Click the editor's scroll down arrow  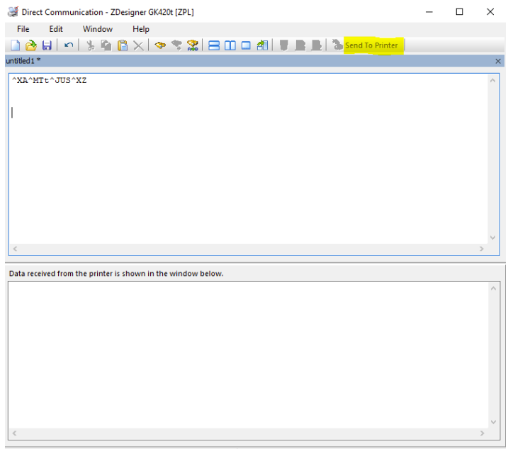[493, 238]
